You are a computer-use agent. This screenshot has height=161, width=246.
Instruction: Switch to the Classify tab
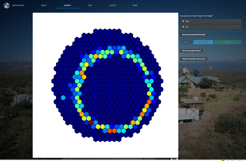pos(67,5)
